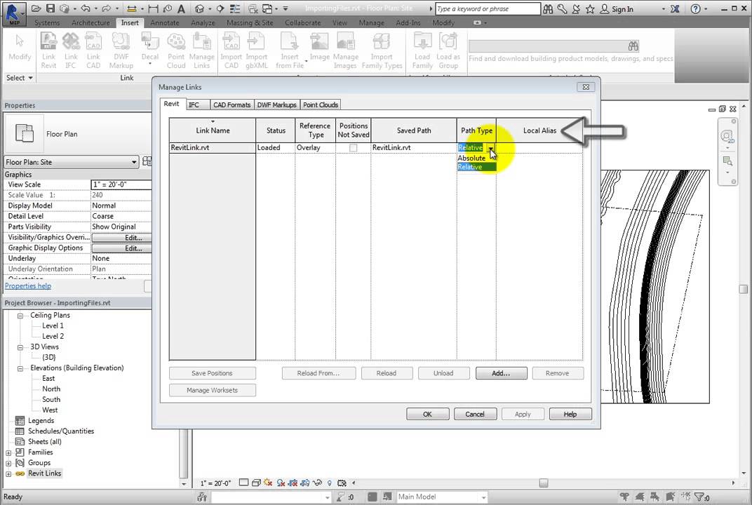
Task: Open the Select dropdown under Modify
Action: pyautogui.click(x=20, y=78)
